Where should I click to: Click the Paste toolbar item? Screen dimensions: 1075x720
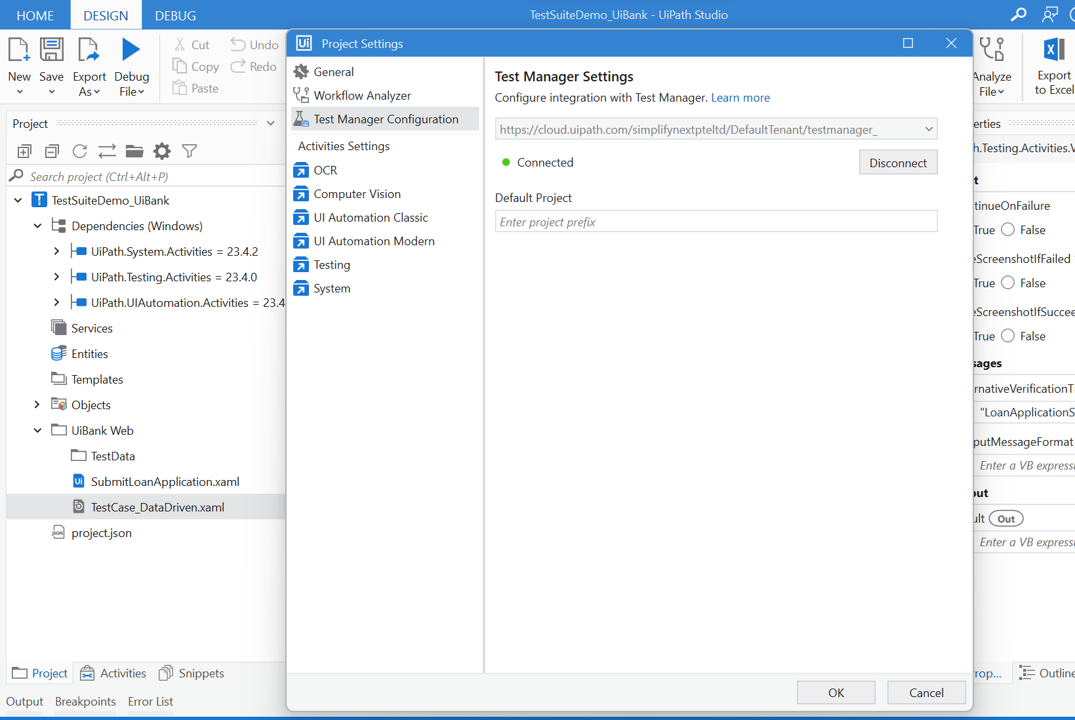[x=195, y=88]
